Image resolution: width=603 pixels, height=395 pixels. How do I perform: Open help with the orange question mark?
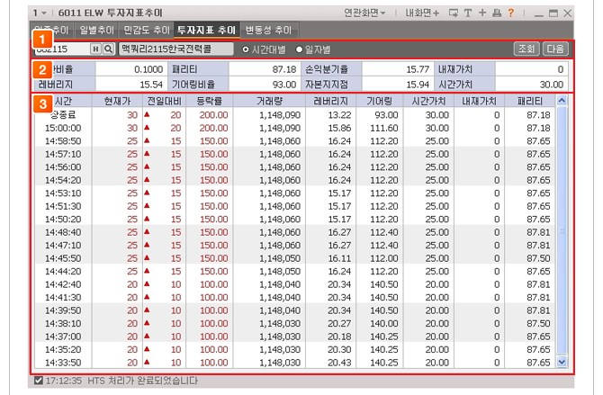click(511, 13)
